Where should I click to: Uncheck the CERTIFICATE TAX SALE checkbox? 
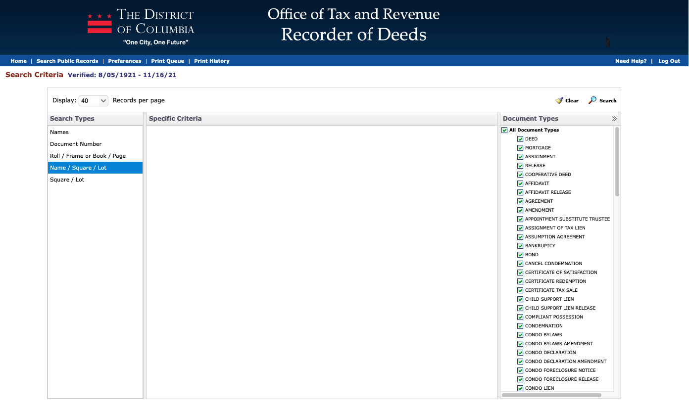click(520, 290)
